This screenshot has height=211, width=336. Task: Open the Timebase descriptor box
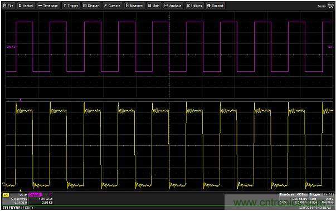[294, 198]
